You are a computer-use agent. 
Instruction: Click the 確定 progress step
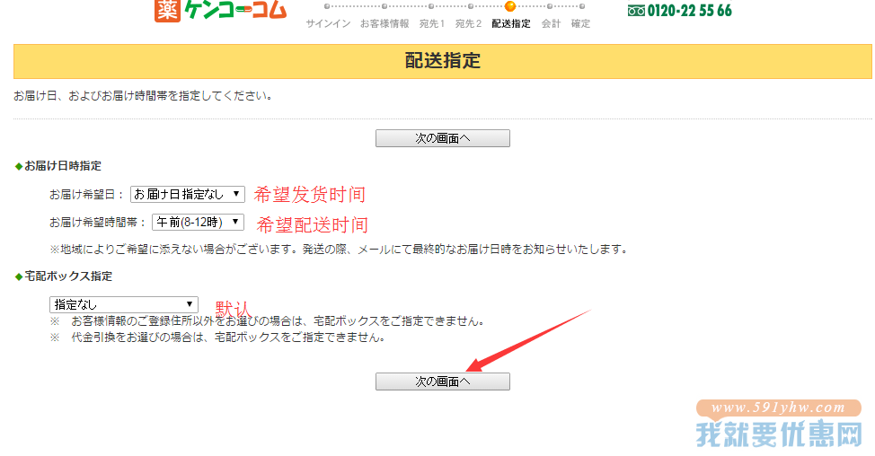point(580,23)
